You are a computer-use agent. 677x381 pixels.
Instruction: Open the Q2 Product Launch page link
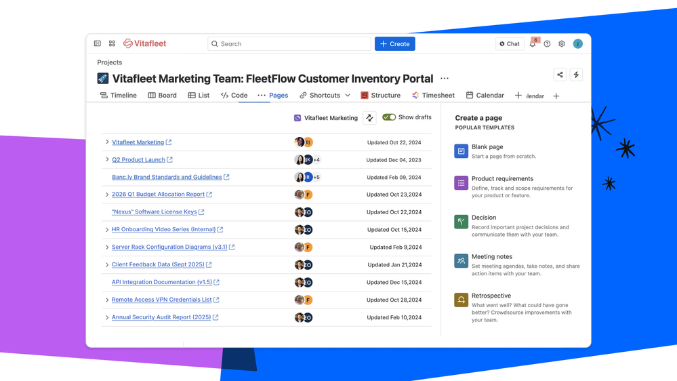[x=139, y=160]
